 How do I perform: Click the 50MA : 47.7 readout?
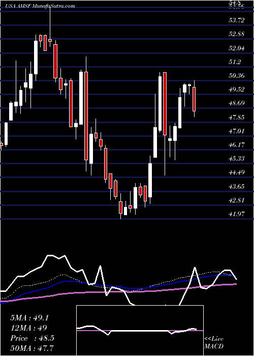32,348
